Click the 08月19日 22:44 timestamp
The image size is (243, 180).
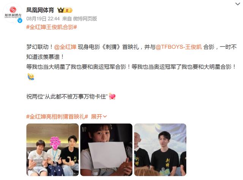[x=43, y=19]
